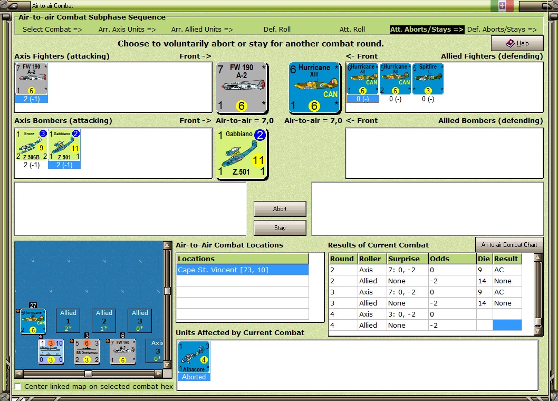The image size is (558, 401).
Task: Click the Locations list header
Action: pyautogui.click(x=243, y=259)
